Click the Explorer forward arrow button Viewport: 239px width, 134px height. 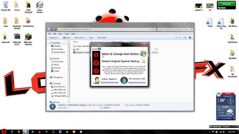point(53,29)
